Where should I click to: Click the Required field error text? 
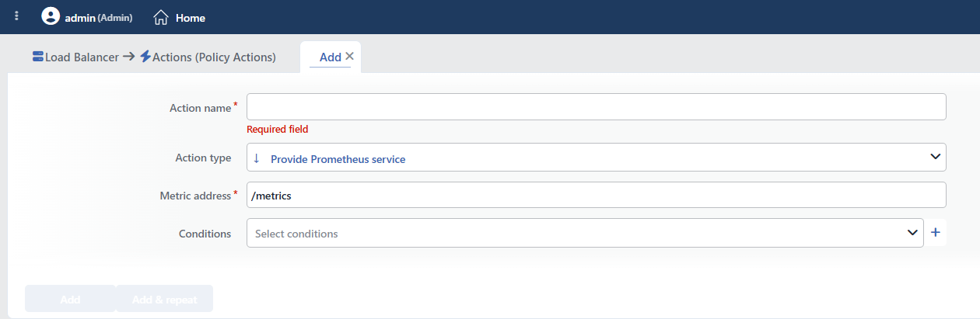pyautogui.click(x=277, y=129)
